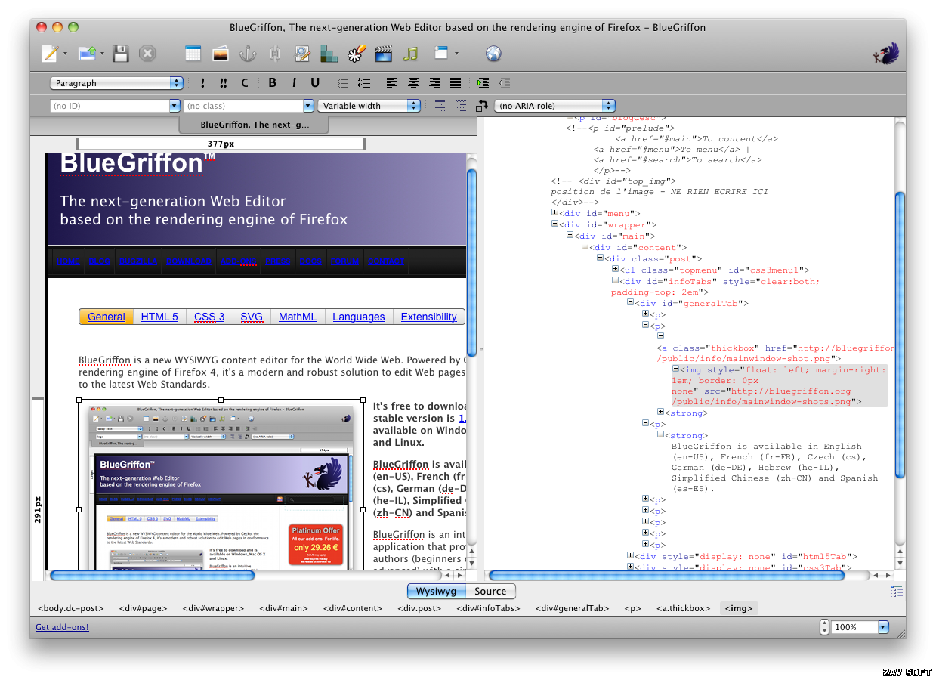Increase indentation with the indent icon
This screenshot has height=680, width=936.
point(483,83)
